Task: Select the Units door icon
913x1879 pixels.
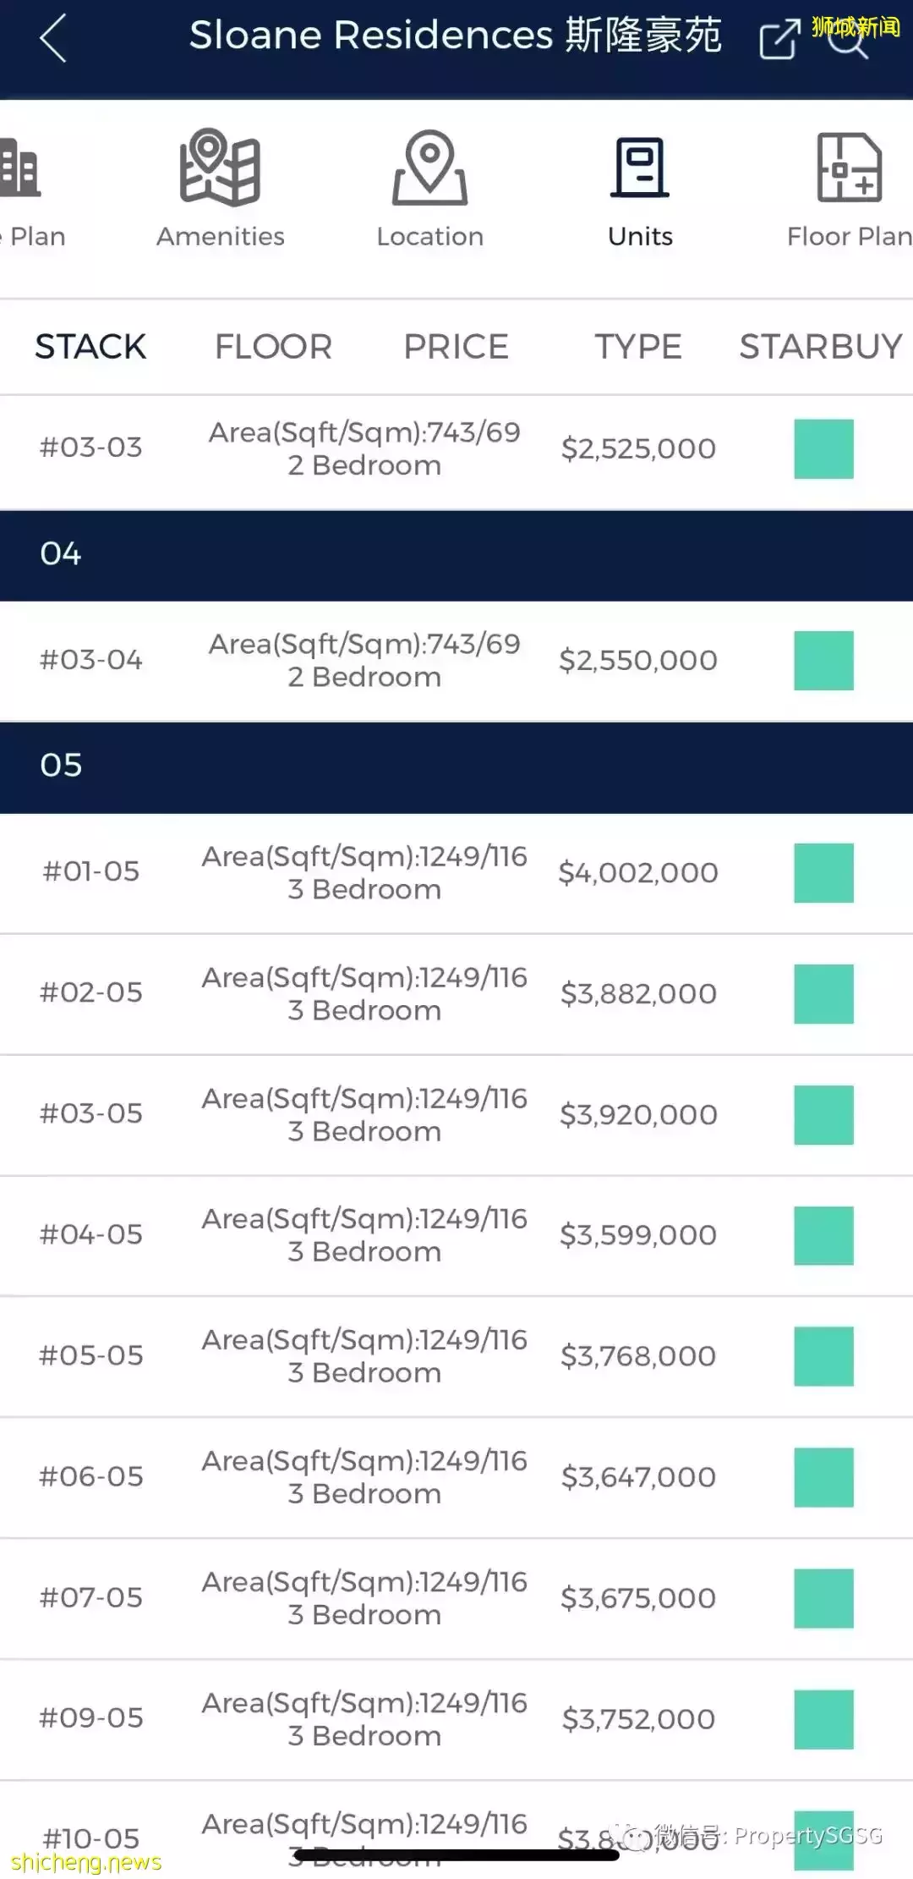Action: 640,168
